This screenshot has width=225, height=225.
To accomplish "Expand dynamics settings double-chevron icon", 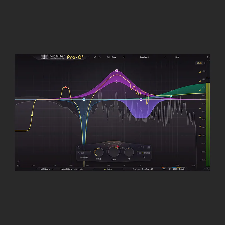I will point(119,143).
